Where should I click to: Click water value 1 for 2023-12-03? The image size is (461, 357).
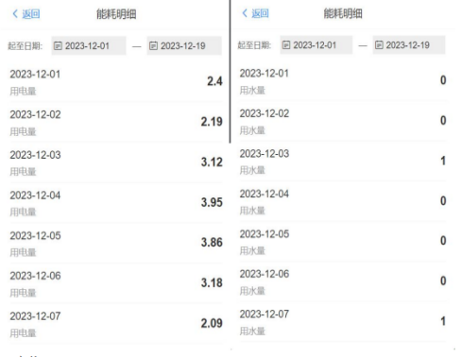coord(443,161)
